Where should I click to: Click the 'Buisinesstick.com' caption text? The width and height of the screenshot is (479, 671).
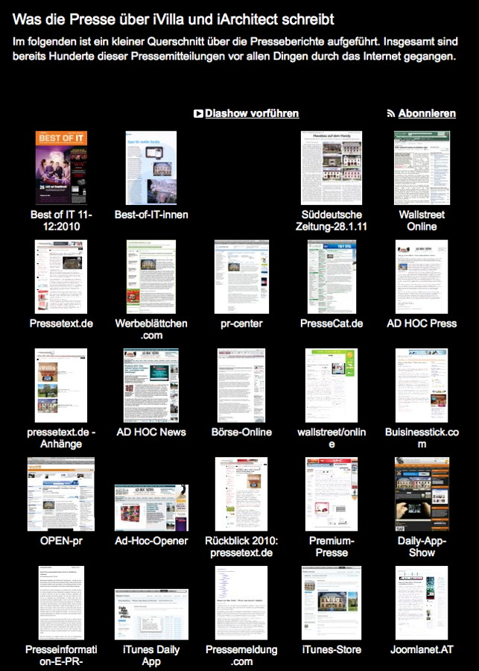tap(422, 438)
